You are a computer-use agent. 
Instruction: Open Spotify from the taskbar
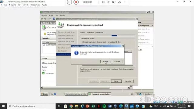coord(104,106)
